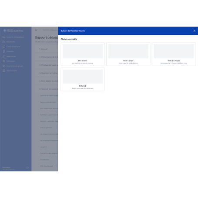Select chapter 2. Présentation de la formation
Image resolution: width=198 pixels, height=198 pixels.
47,57
